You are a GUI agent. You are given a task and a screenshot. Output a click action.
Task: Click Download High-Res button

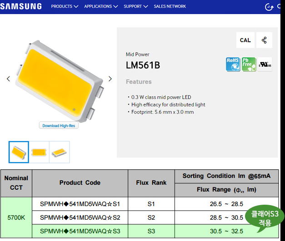click(59, 125)
